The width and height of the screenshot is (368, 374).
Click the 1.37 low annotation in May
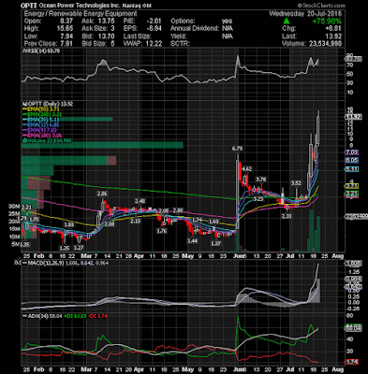(216, 243)
